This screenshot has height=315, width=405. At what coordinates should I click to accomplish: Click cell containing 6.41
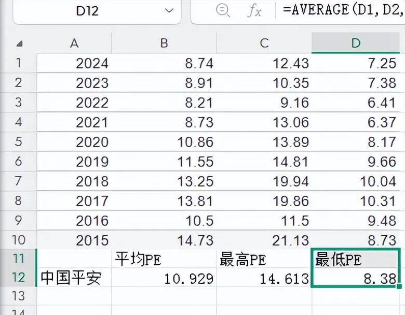pos(356,103)
